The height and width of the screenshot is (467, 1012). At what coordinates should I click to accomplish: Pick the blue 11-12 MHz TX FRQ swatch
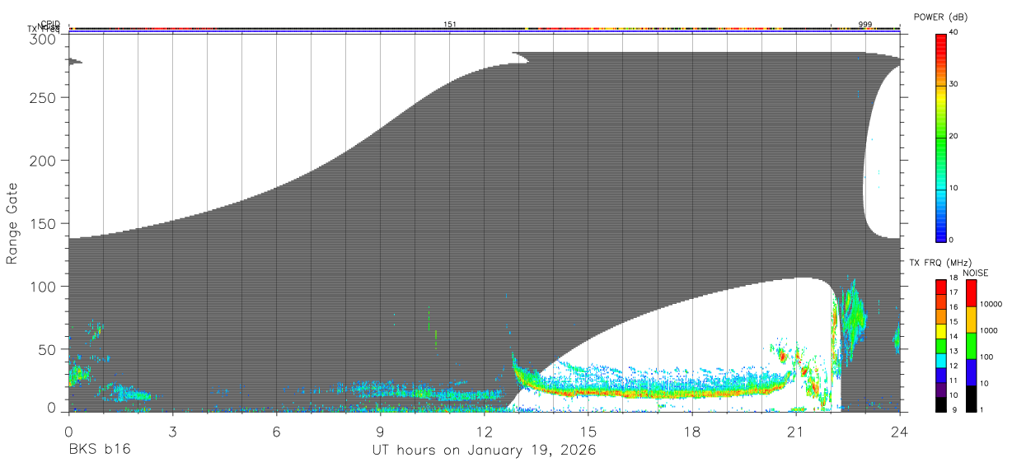941,376
